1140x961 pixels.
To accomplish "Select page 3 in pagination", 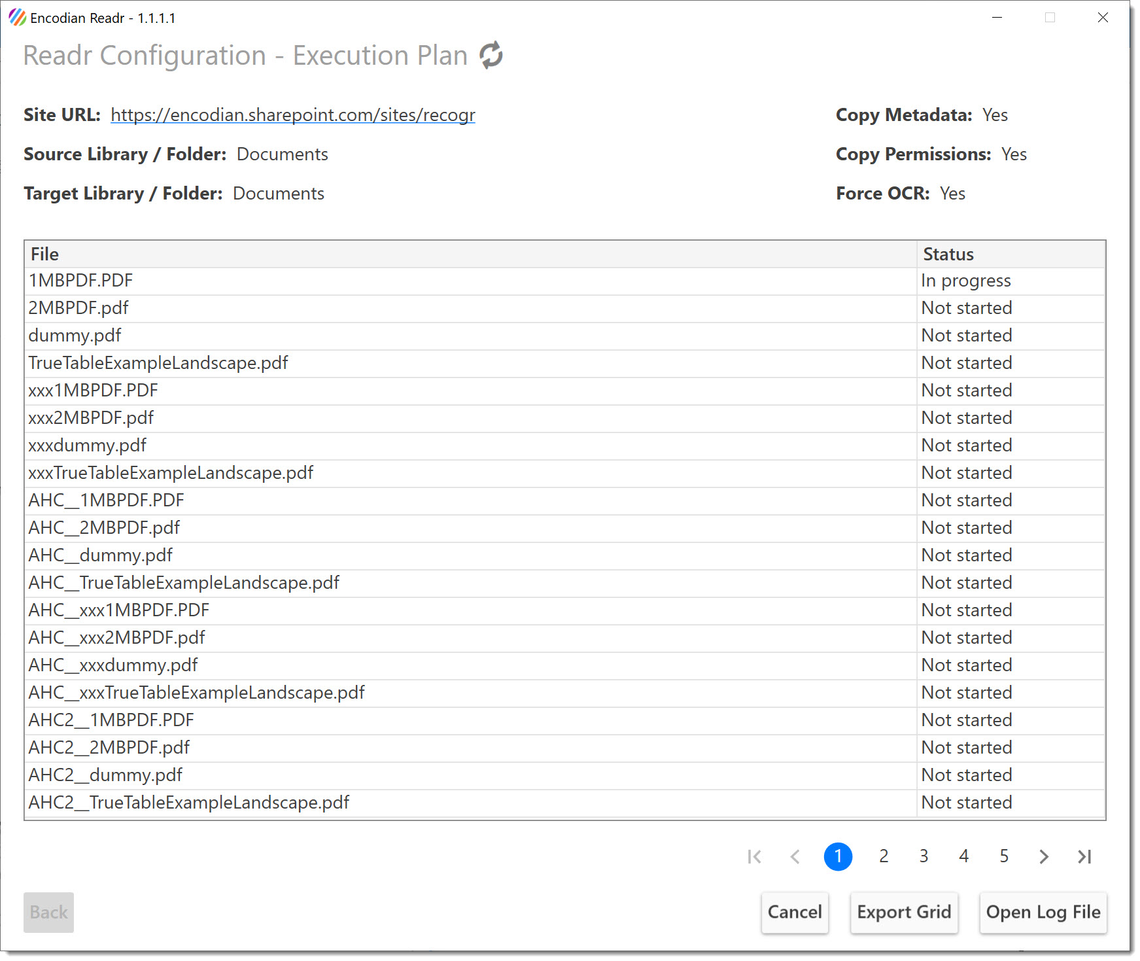I will pos(924,856).
